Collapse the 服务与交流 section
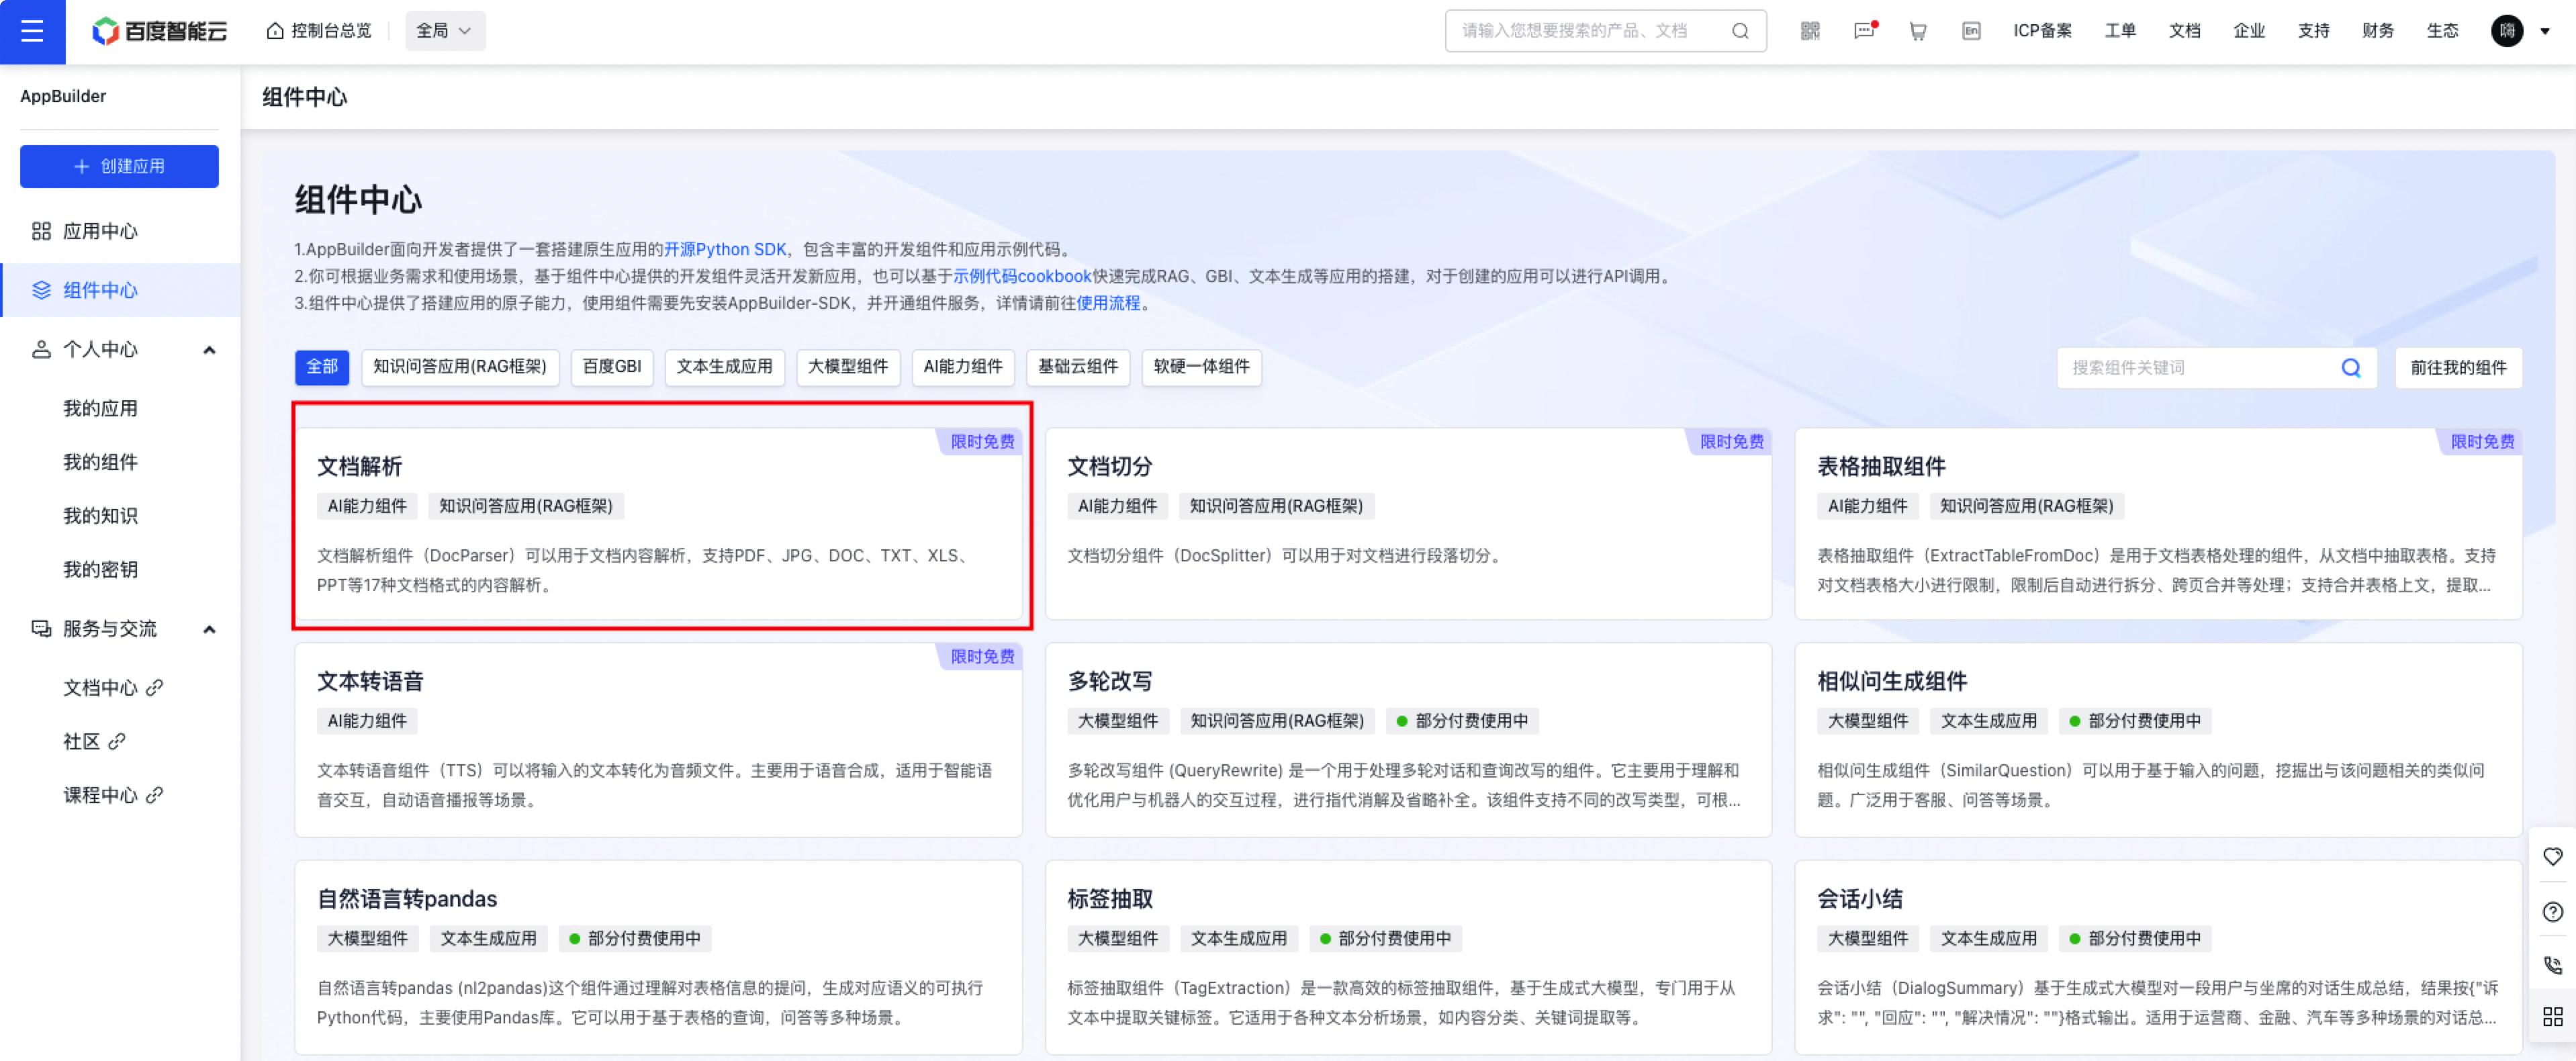The width and height of the screenshot is (2576, 1061). [x=209, y=629]
